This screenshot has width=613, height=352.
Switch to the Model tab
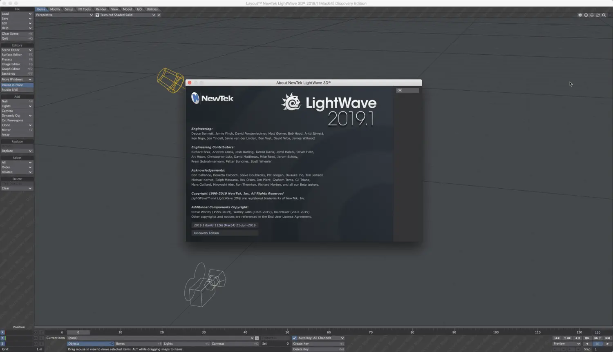[128, 9]
